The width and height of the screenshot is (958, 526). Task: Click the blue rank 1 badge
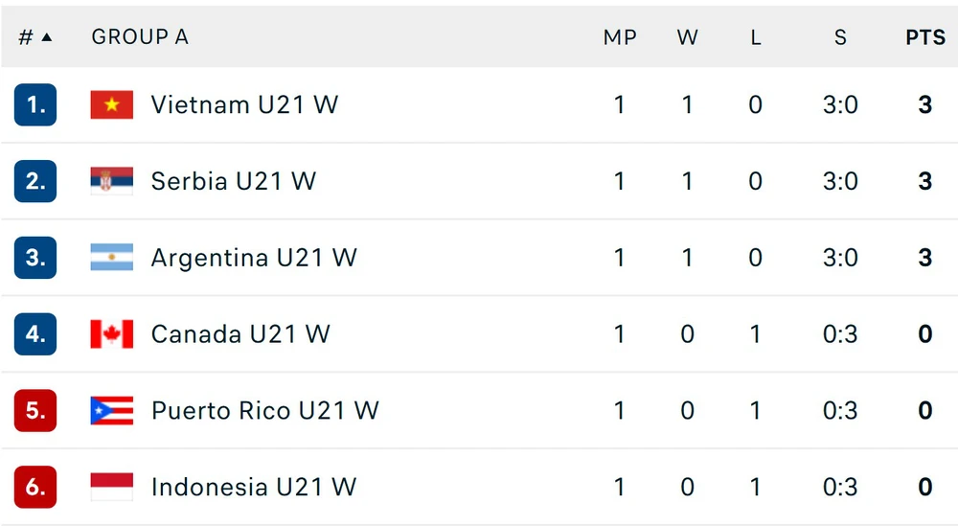35,104
